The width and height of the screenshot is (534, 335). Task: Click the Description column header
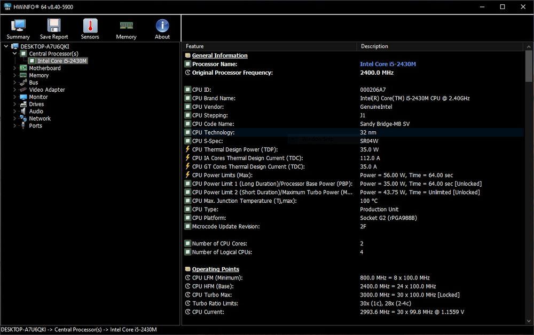click(440, 46)
